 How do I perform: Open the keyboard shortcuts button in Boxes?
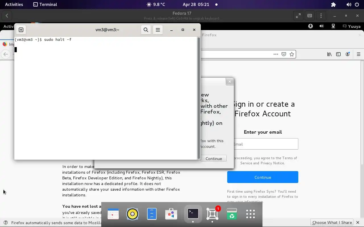[x=310, y=16]
